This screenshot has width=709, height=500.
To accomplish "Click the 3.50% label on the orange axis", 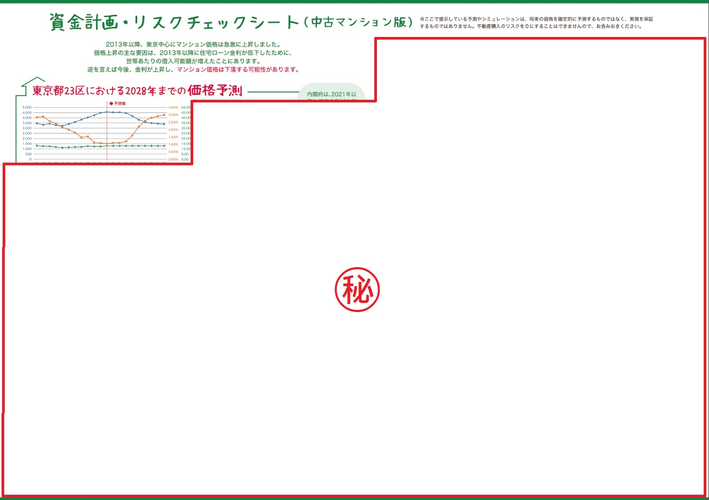I will tap(173, 107).
